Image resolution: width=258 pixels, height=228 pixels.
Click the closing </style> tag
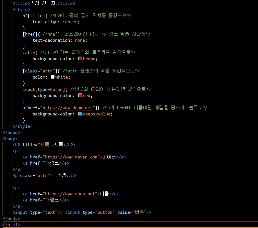click(x=23, y=126)
